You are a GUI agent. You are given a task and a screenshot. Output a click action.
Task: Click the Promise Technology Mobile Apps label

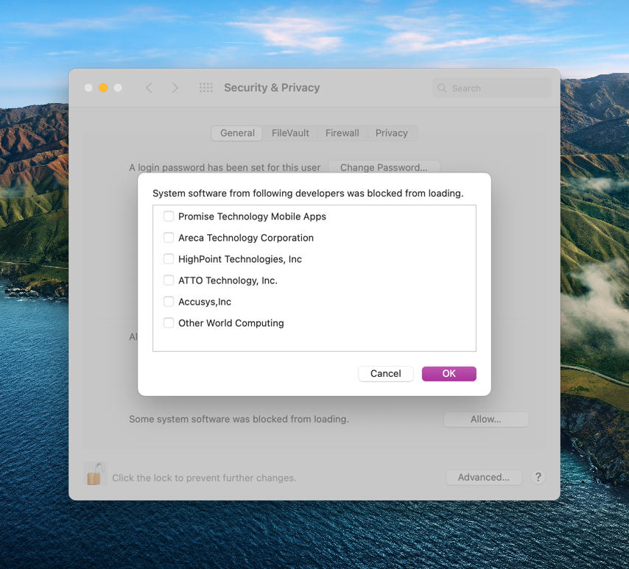pos(252,216)
